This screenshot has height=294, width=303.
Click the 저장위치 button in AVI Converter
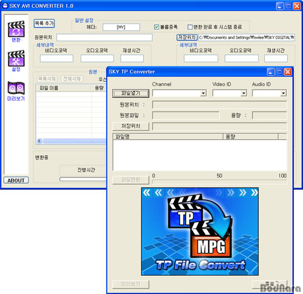(x=187, y=38)
